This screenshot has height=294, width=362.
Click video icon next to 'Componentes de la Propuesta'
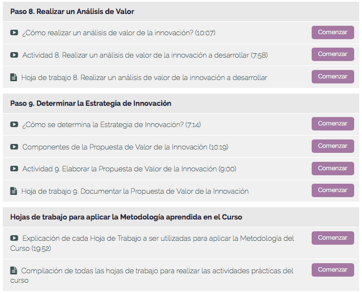click(14, 147)
